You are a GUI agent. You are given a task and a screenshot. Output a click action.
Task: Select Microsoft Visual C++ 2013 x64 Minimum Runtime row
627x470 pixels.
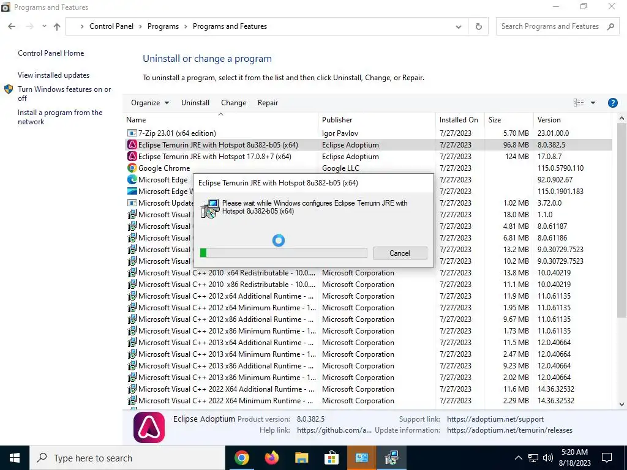[x=367, y=354]
